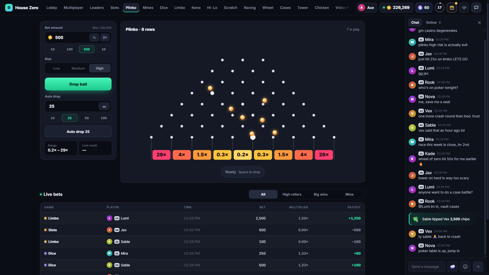Filter live bets by High rollers
Screen dimensions: 489x275
(x=292, y=194)
